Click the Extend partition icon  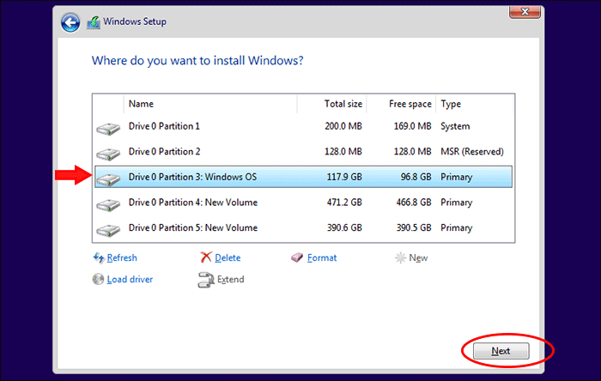coord(206,279)
